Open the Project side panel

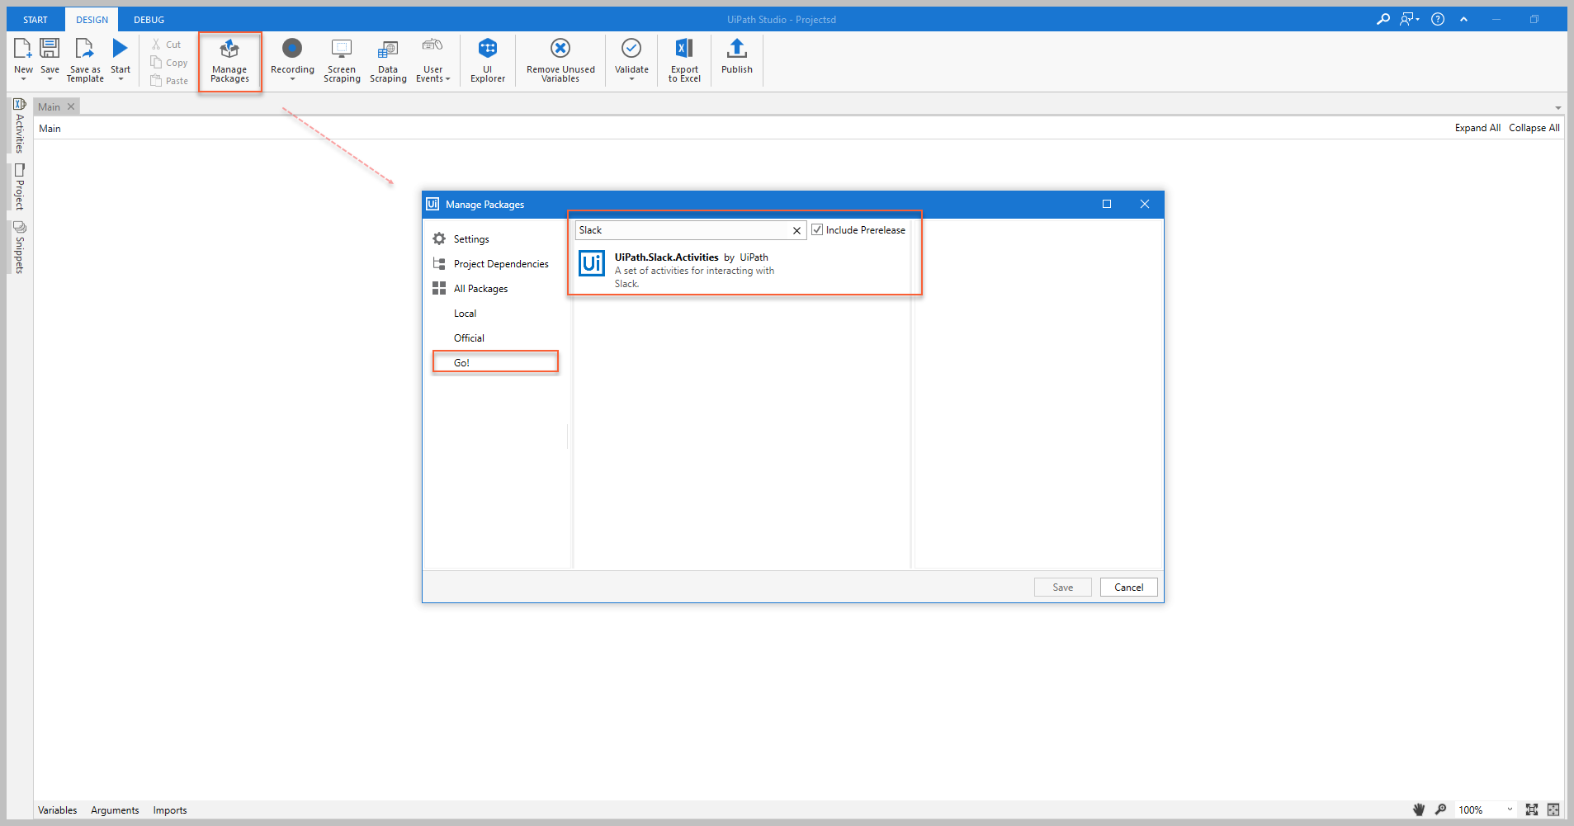pos(20,187)
